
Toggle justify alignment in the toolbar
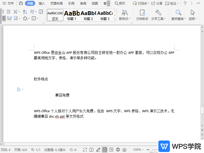pos(4,18)
